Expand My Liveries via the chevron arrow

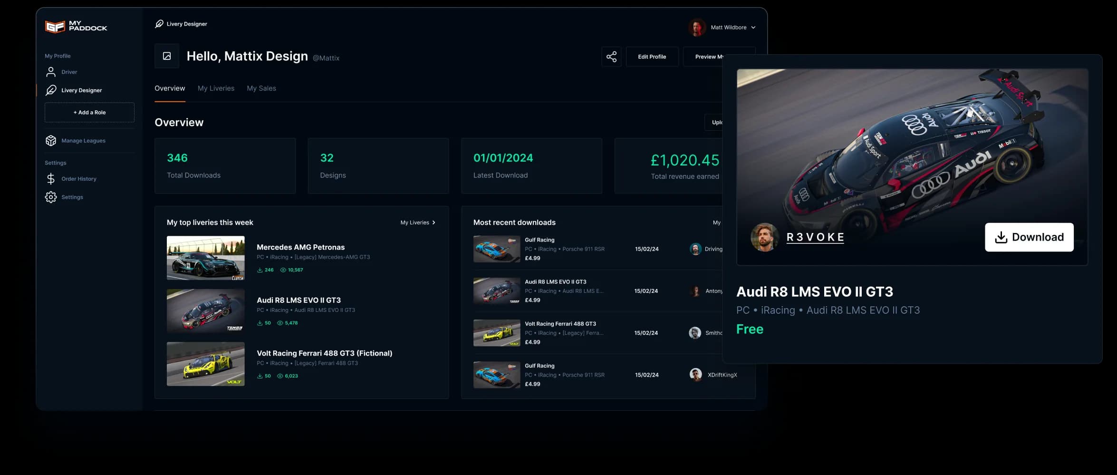point(434,222)
